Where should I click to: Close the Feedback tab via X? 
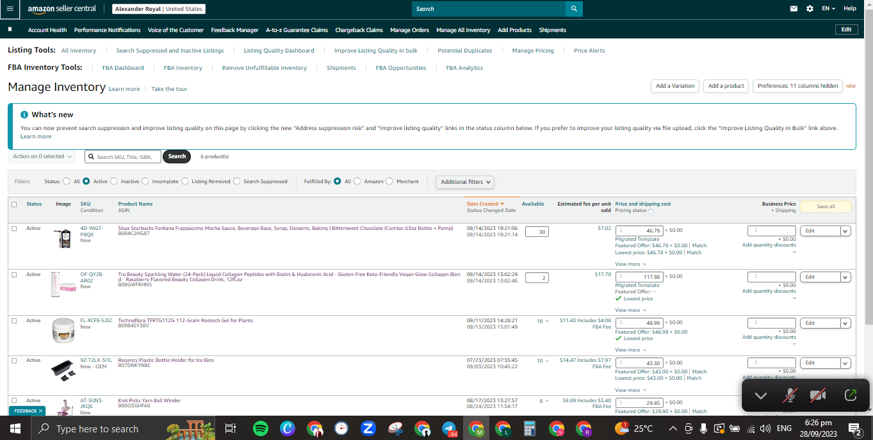(x=40, y=411)
